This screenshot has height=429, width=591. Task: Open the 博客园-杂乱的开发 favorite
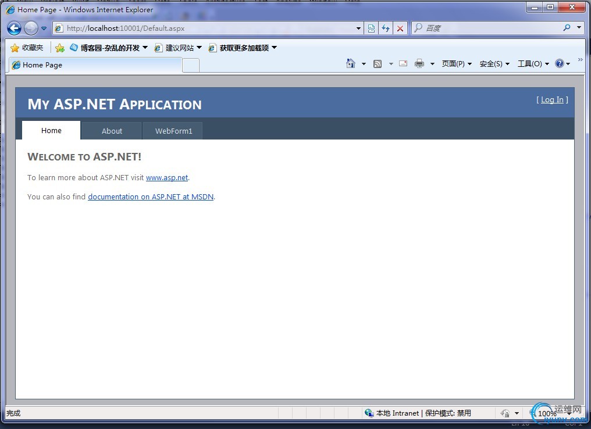tap(104, 48)
